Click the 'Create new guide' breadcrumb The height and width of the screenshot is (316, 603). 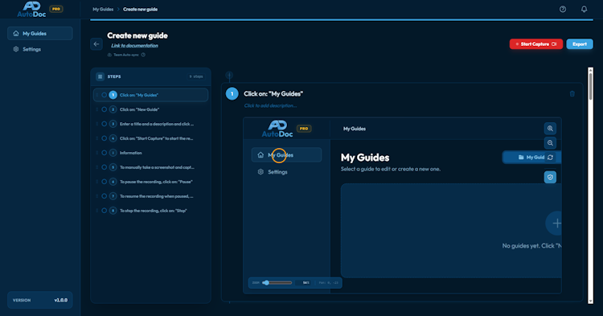click(141, 9)
